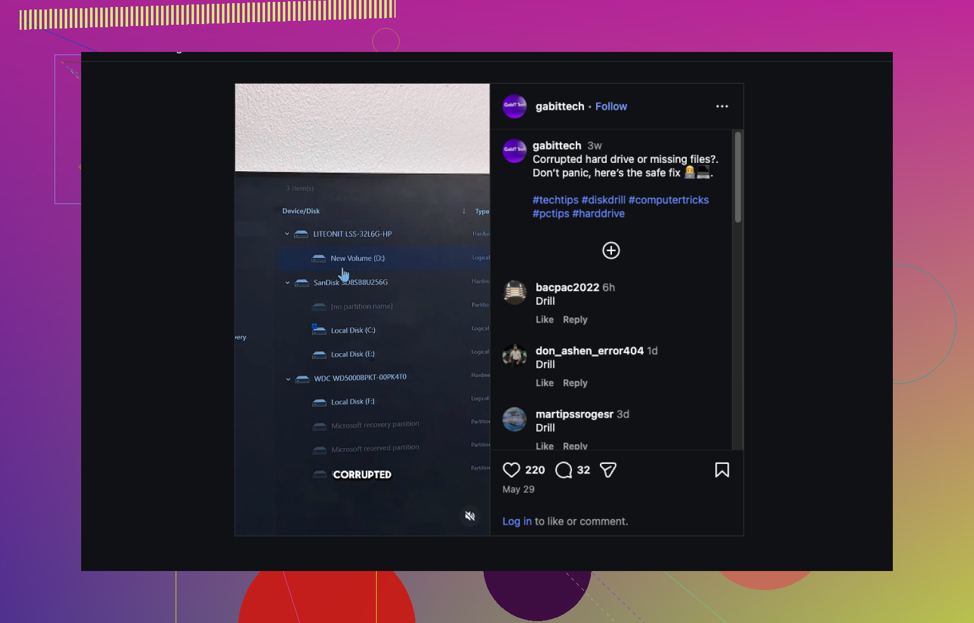The width and height of the screenshot is (974, 623).
Task: Open martipssrogesr avatar
Action: pos(514,420)
